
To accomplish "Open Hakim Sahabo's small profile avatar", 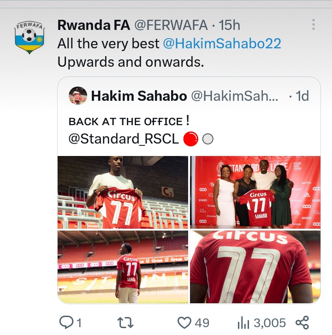I will pos(77,96).
